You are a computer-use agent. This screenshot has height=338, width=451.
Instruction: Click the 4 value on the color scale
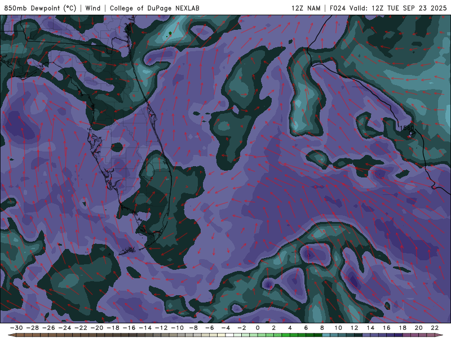pos(290,328)
